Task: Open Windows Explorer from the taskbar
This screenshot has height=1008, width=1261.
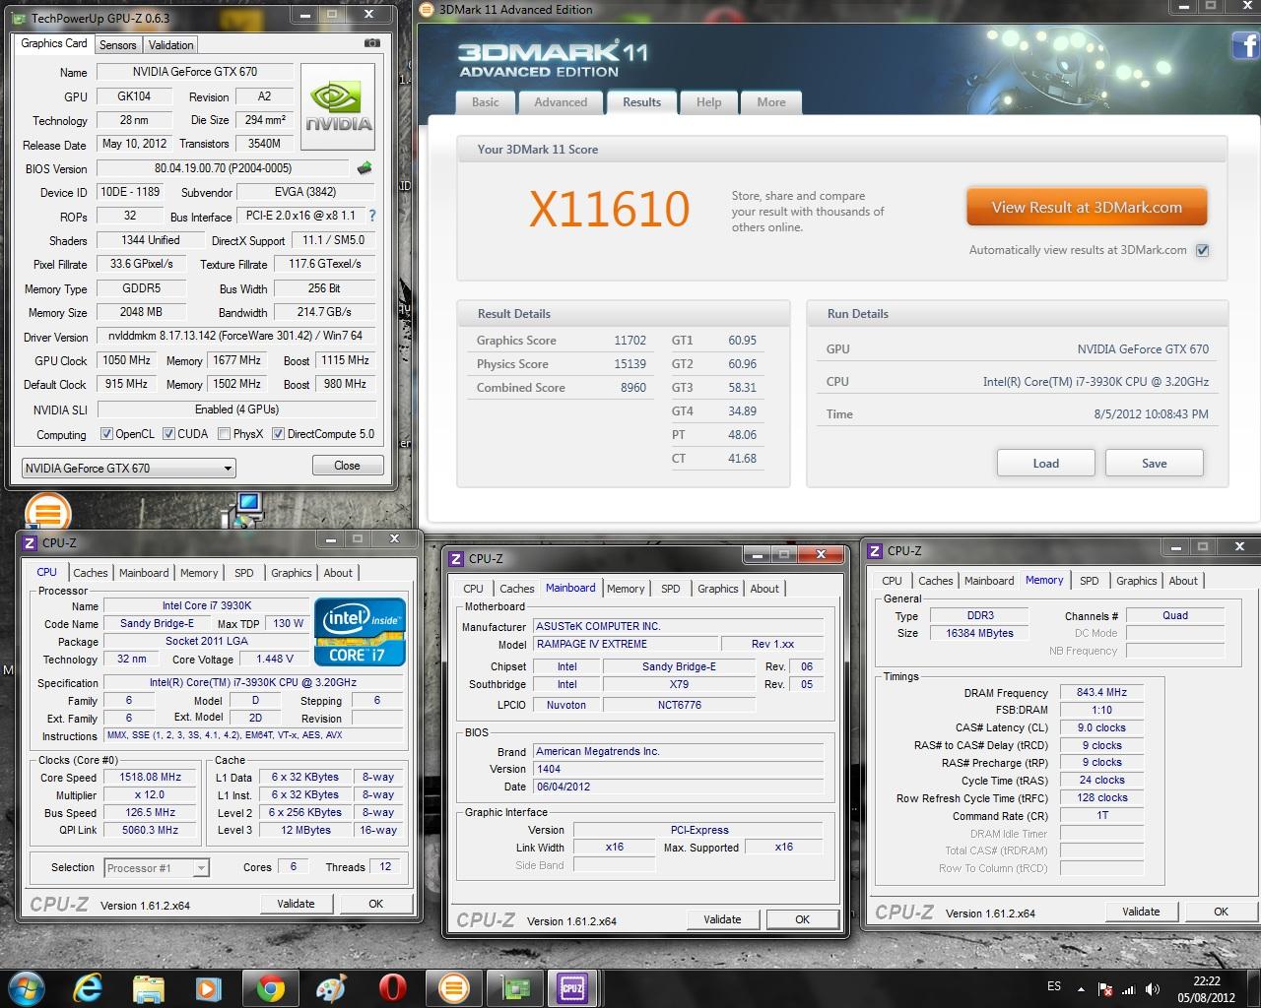Action: click(149, 988)
